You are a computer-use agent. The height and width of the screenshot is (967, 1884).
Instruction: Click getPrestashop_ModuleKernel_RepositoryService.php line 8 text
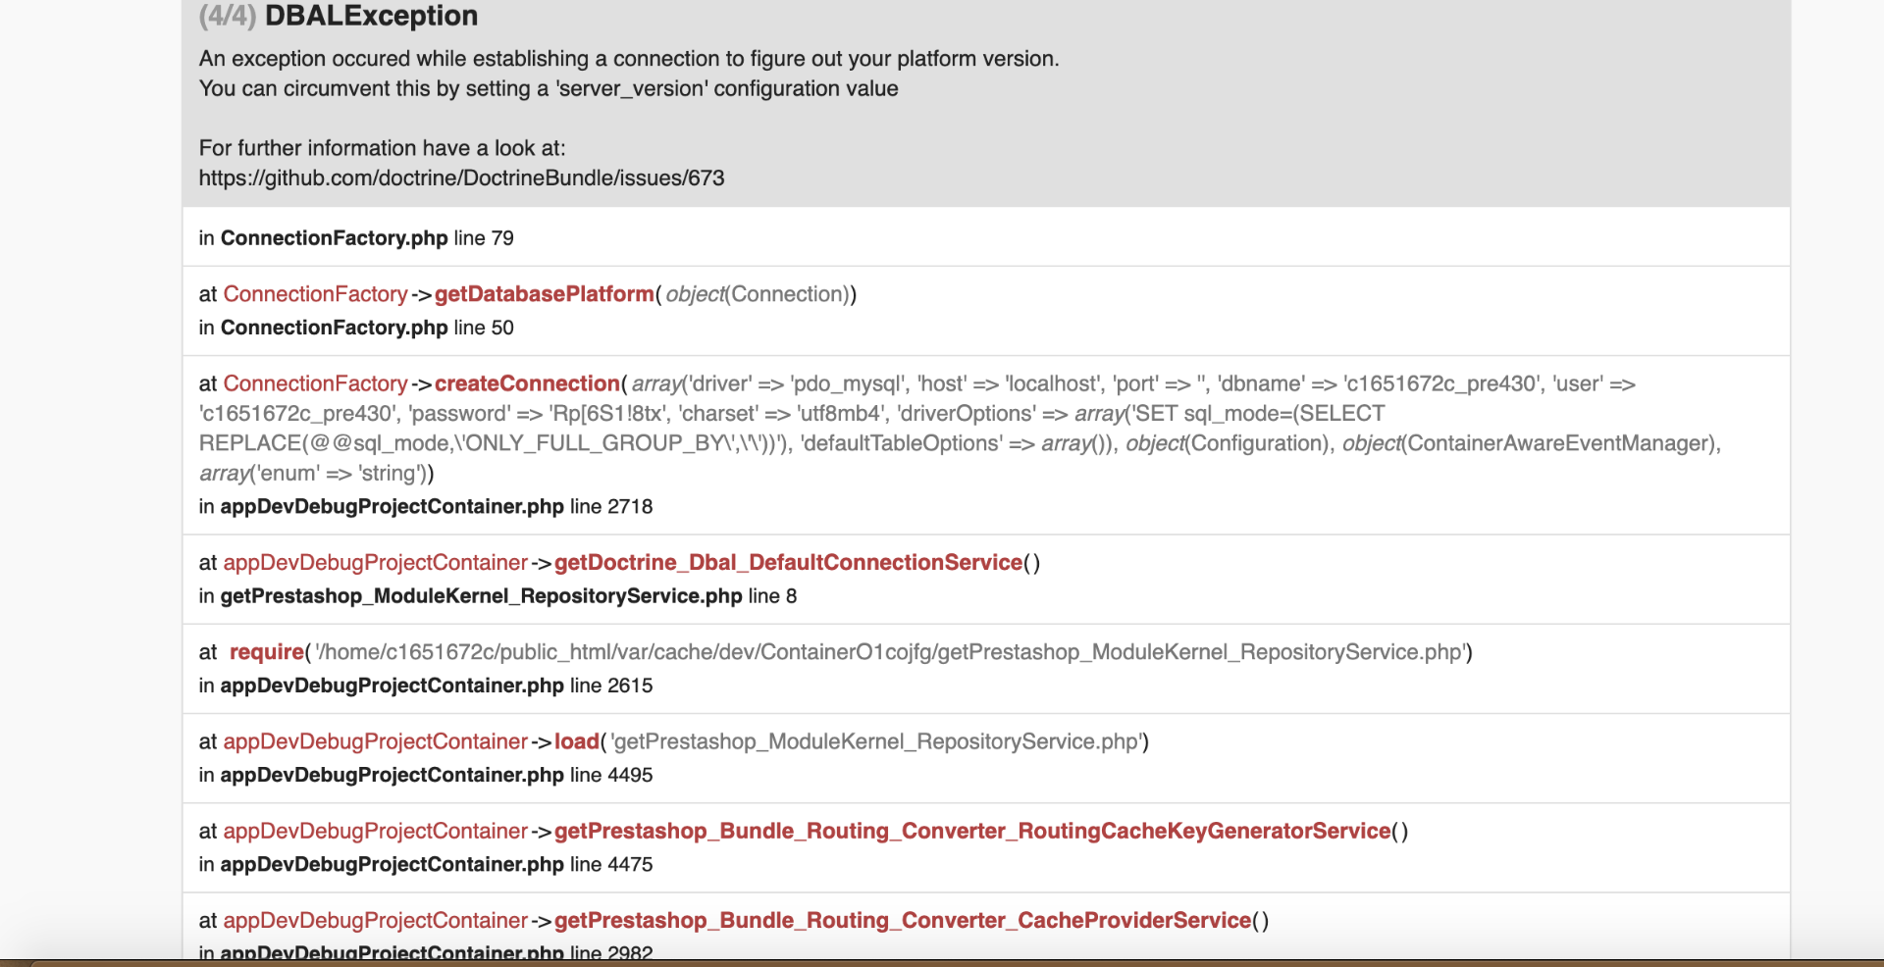tap(497, 595)
